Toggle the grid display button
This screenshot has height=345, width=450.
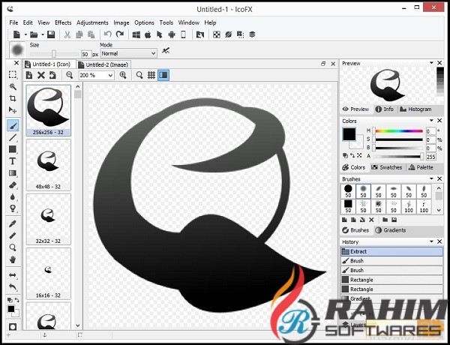(x=151, y=75)
